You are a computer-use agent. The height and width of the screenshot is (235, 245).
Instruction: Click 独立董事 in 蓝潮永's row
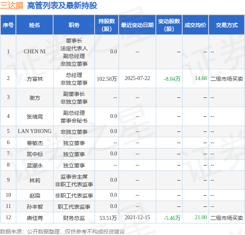[x=74, y=165]
